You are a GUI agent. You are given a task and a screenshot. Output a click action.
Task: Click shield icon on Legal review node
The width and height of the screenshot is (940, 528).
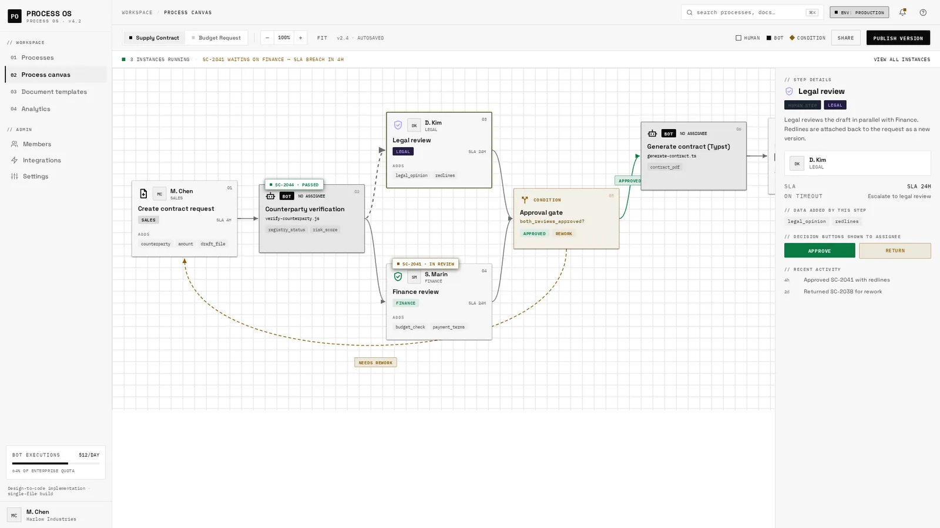pos(398,125)
